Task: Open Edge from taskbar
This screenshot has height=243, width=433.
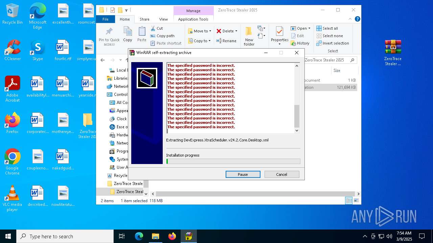Action: (139, 236)
